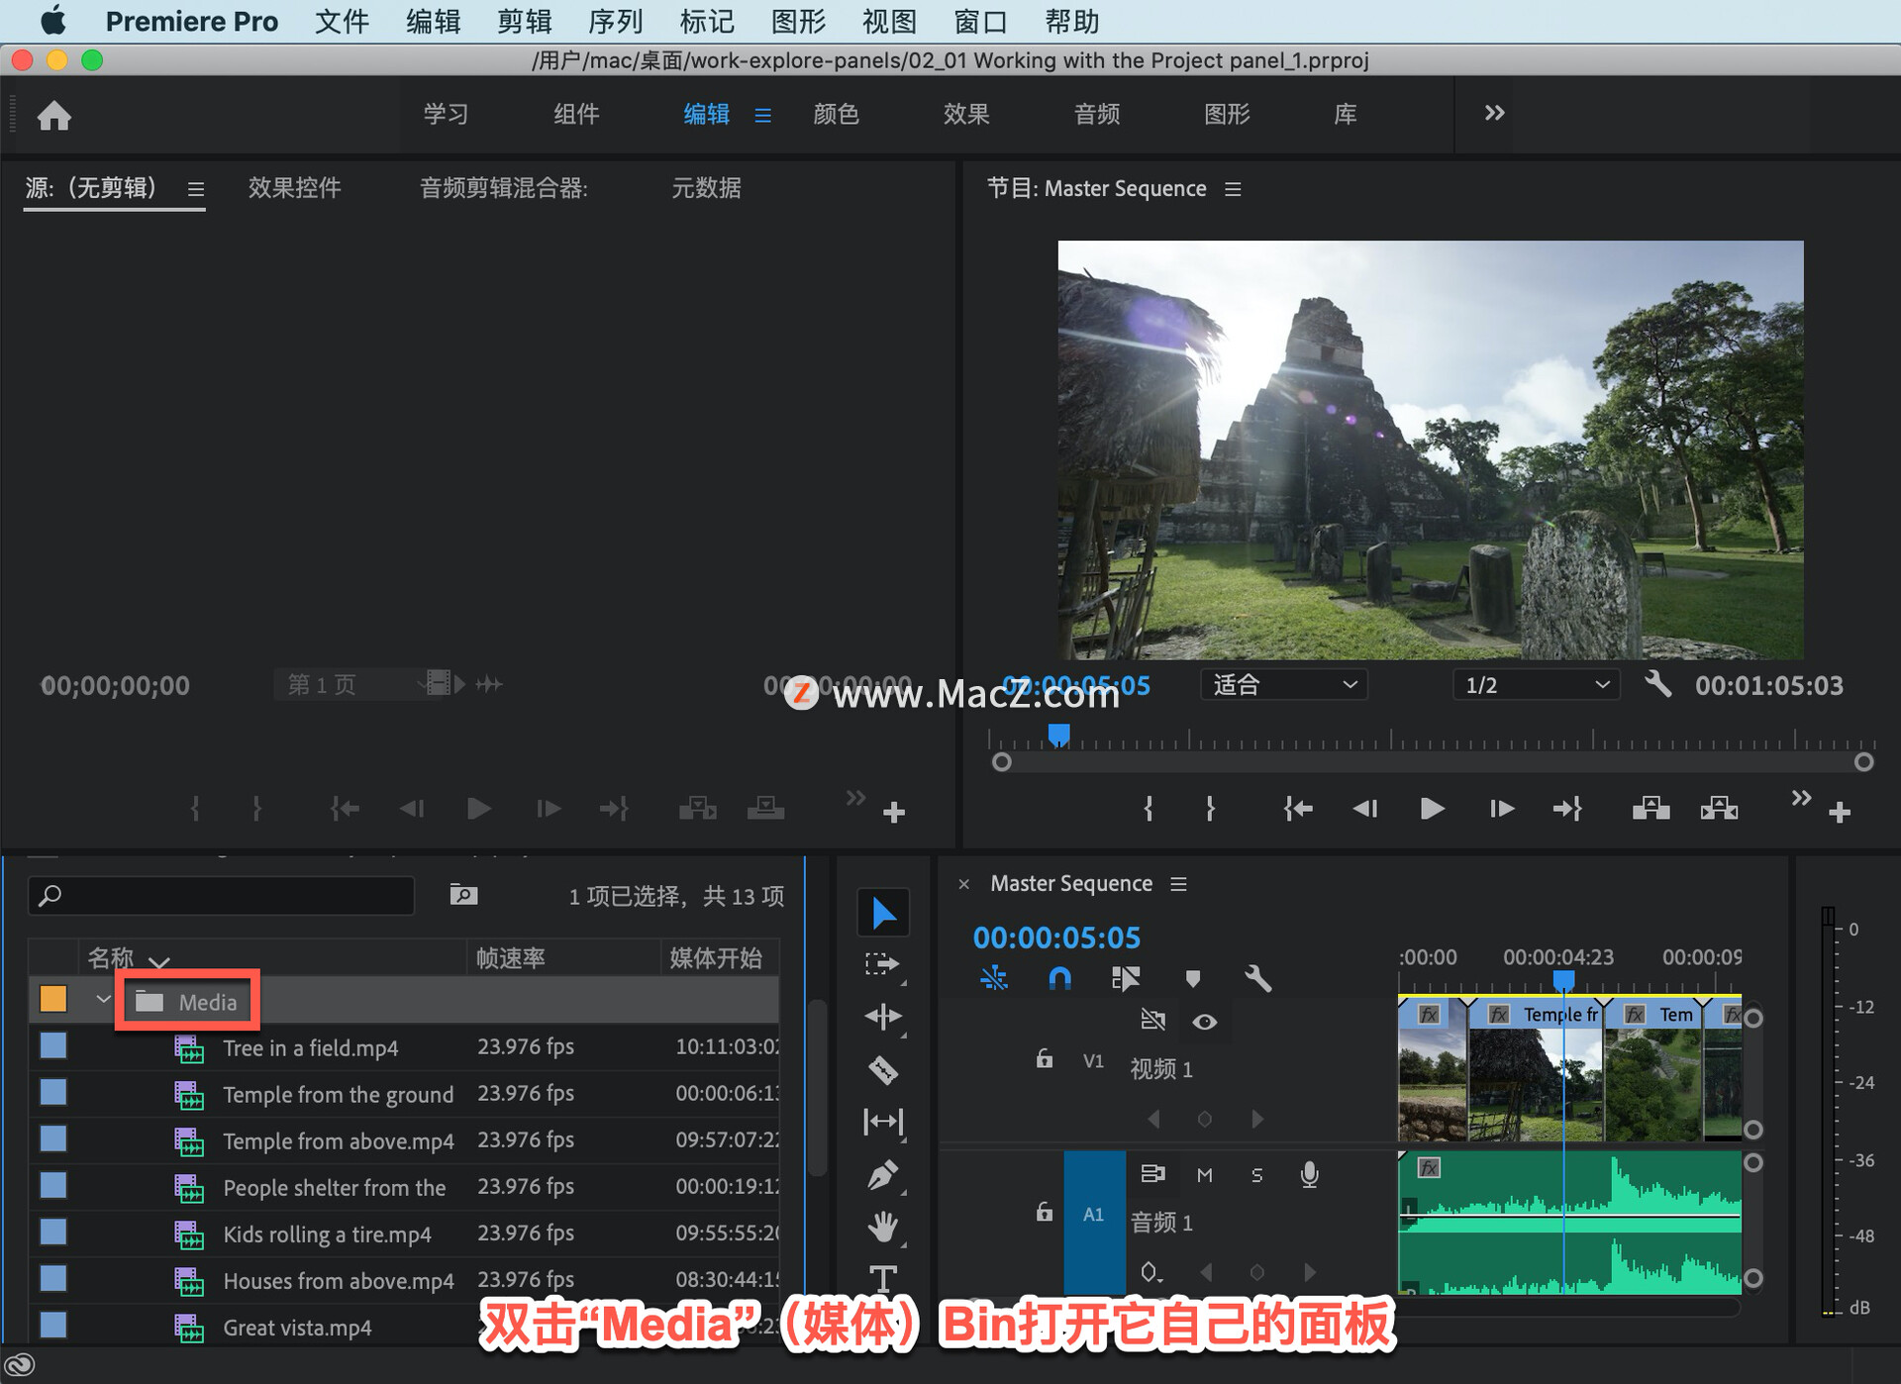Toggle sync lock on V1 track
The width and height of the screenshot is (1901, 1384).
coord(1152,1020)
